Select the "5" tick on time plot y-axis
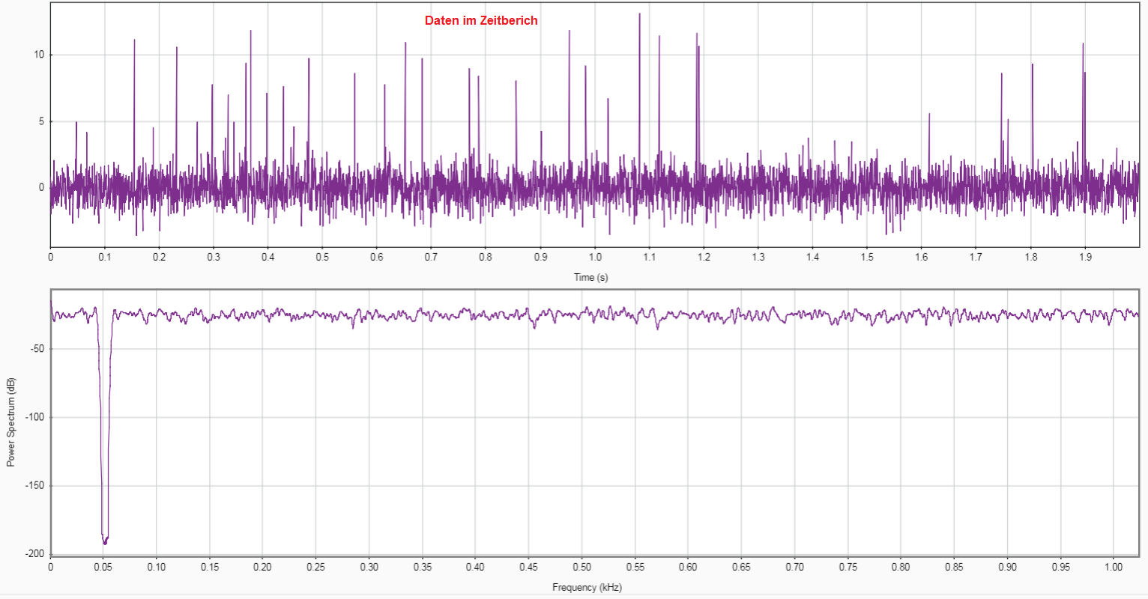 click(42, 121)
